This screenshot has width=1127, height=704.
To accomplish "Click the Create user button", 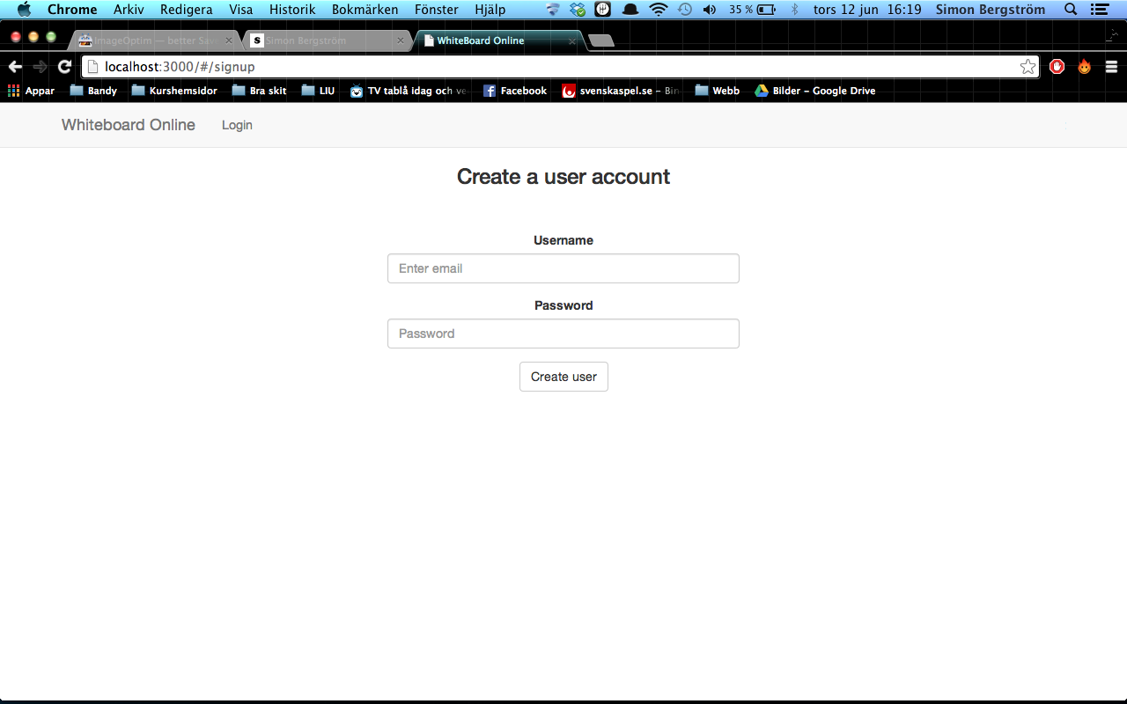I will click(563, 377).
